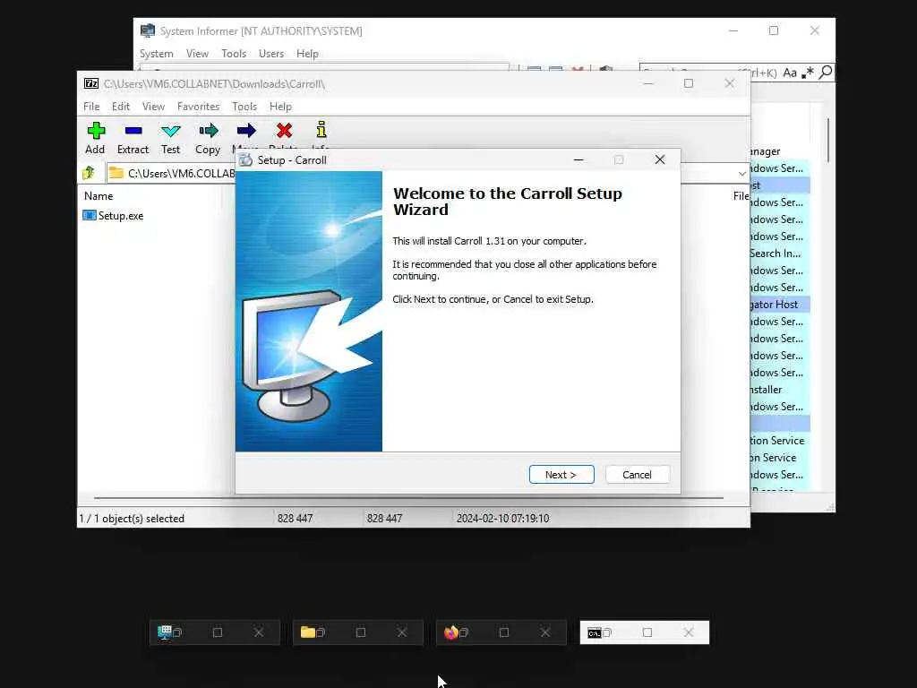This screenshot has width=917, height=688.
Task: Select the Setup.exe file name
Action: (x=121, y=216)
